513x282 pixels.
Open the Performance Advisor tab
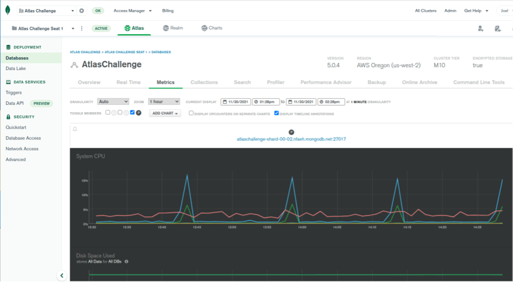[x=326, y=82]
